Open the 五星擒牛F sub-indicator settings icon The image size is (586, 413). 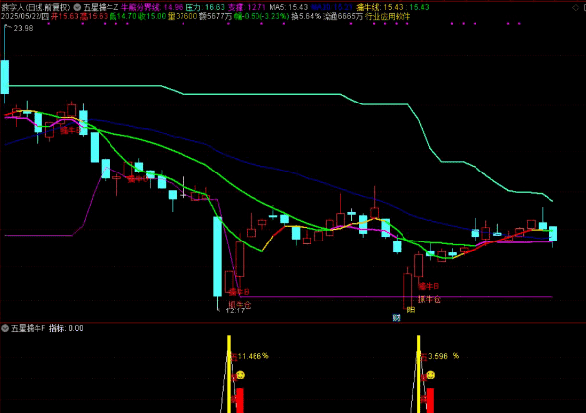point(5,328)
